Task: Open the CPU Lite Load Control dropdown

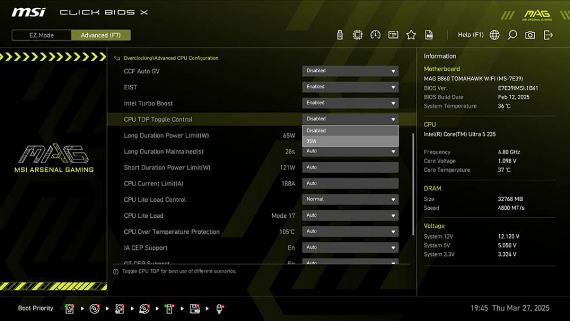Action: [x=350, y=199]
